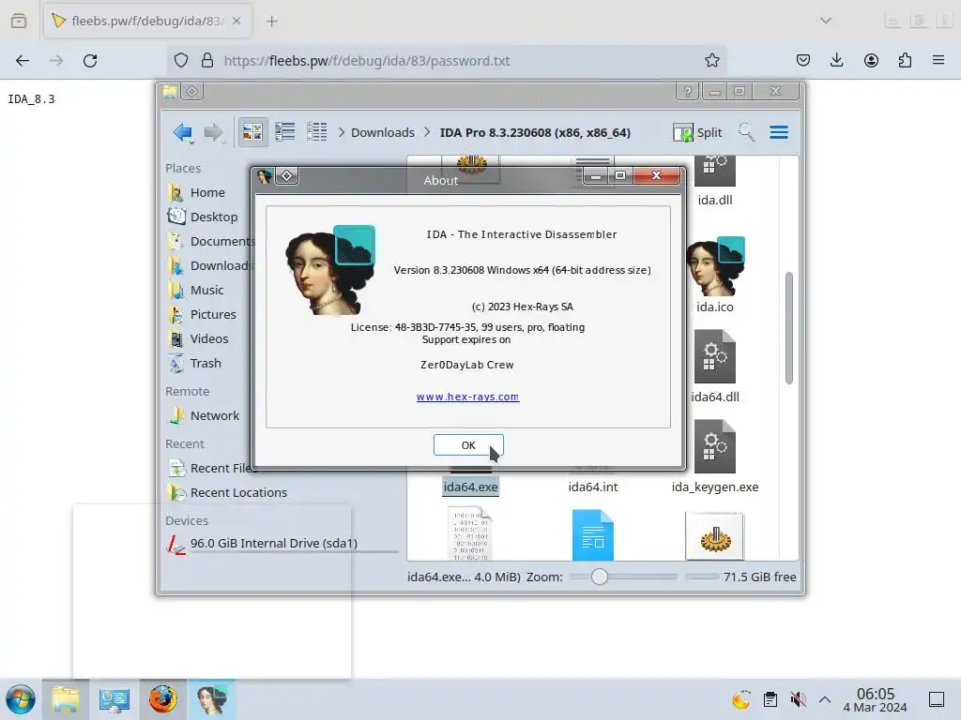Open Firefox account menu

871,61
